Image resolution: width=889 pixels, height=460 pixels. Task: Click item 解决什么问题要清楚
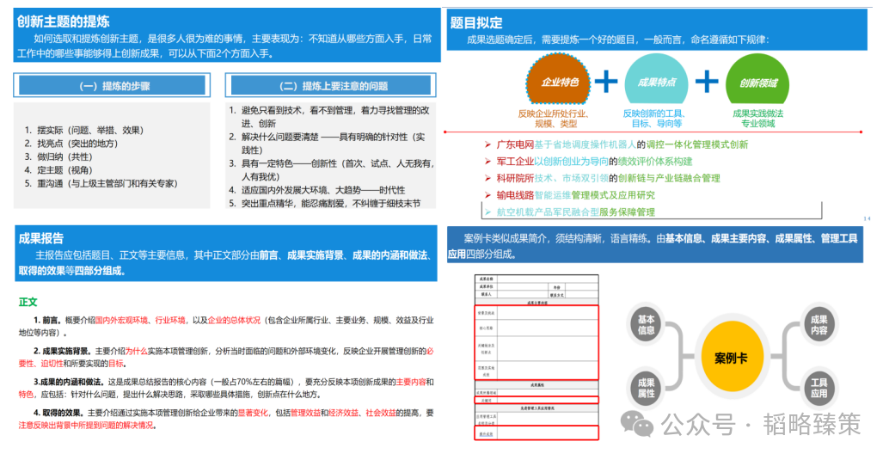pos(327,144)
